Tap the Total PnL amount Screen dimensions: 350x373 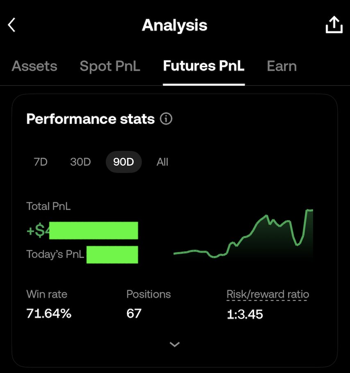tap(82, 230)
